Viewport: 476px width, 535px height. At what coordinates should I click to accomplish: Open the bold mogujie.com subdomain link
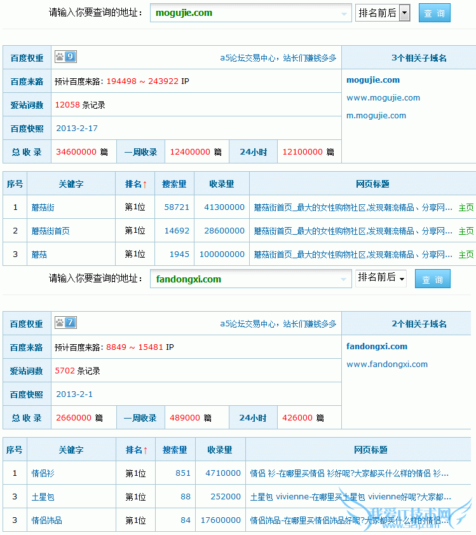pyautogui.click(x=373, y=80)
